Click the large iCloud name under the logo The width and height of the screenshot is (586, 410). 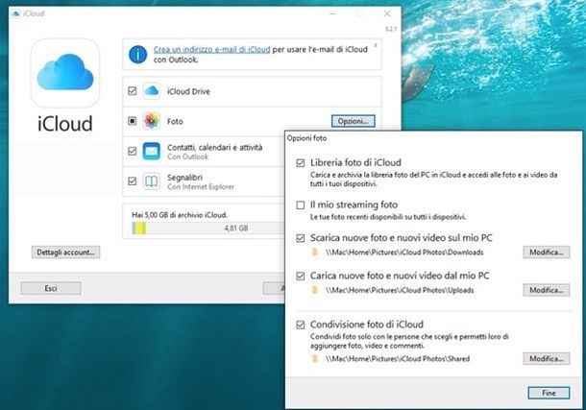(65, 124)
